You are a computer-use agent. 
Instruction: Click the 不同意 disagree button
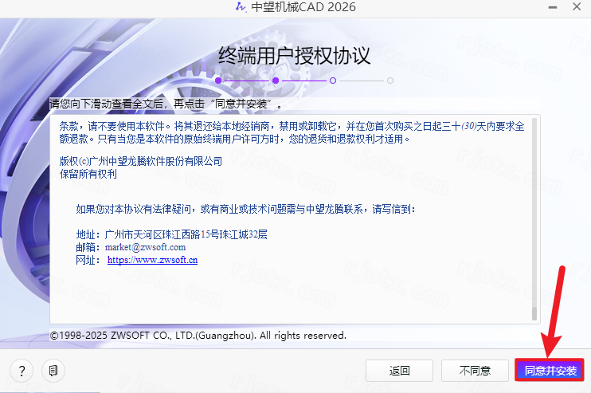(474, 371)
